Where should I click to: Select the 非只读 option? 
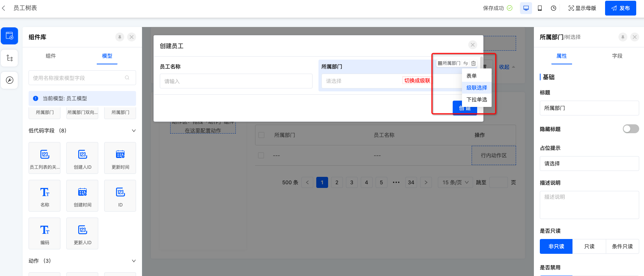(x=556, y=246)
